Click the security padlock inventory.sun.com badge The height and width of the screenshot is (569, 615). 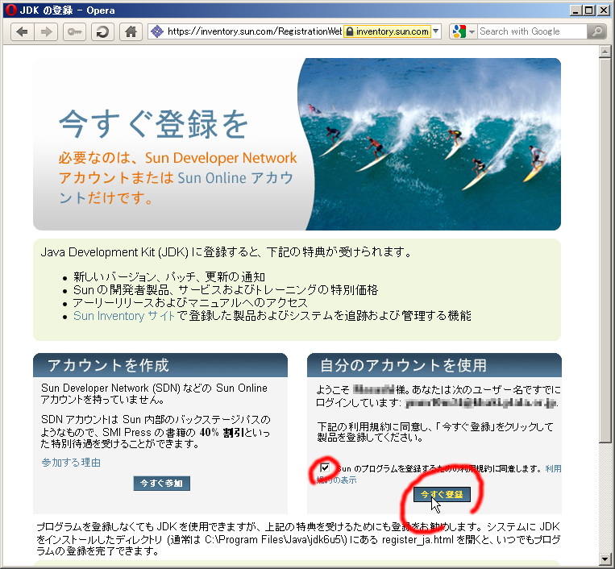(387, 31)
